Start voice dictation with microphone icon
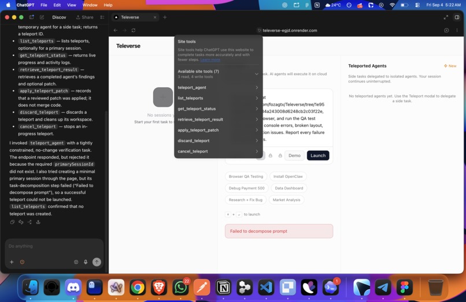 click(x=86, y=262)
